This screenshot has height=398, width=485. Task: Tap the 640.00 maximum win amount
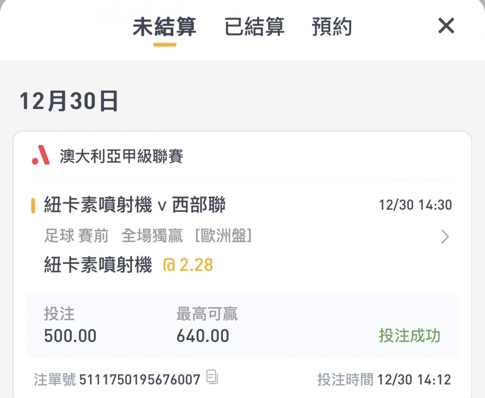pos(203,336)
